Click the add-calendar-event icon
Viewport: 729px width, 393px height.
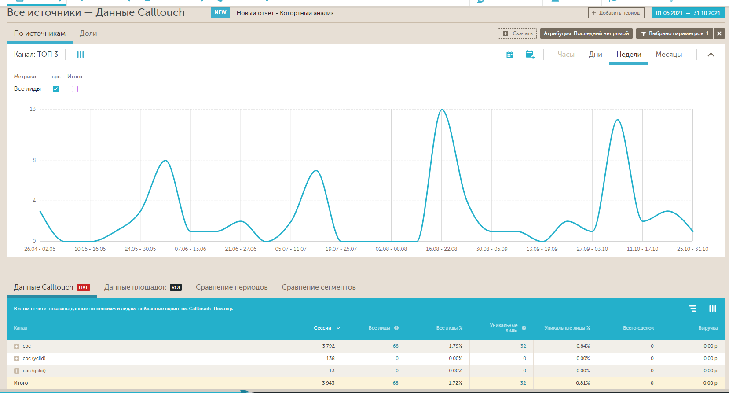point(530,55)
